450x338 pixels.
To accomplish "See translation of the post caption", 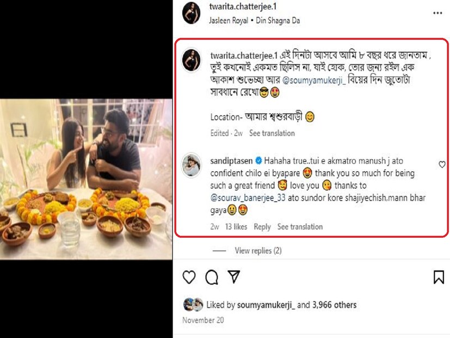I will 272,133.
